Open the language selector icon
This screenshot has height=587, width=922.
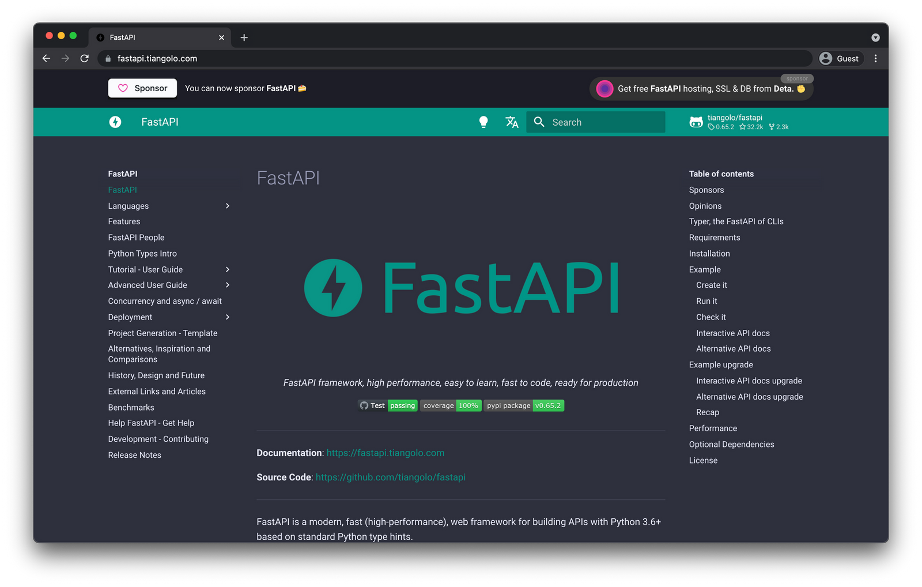(x=512, y=122)
